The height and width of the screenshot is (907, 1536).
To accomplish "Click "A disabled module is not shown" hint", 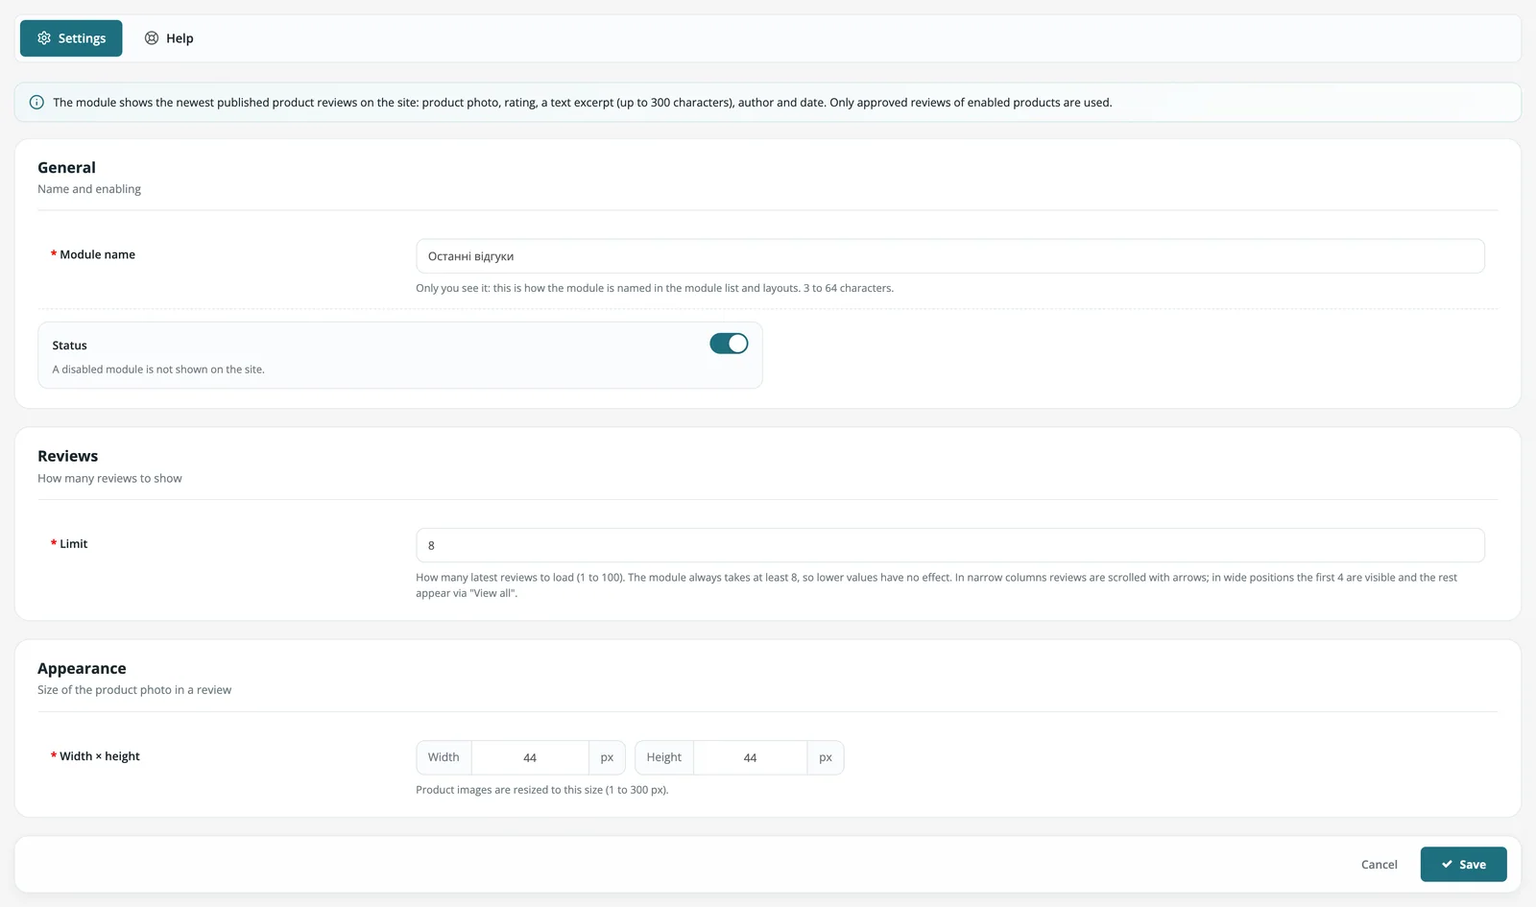I will (158, 370).
